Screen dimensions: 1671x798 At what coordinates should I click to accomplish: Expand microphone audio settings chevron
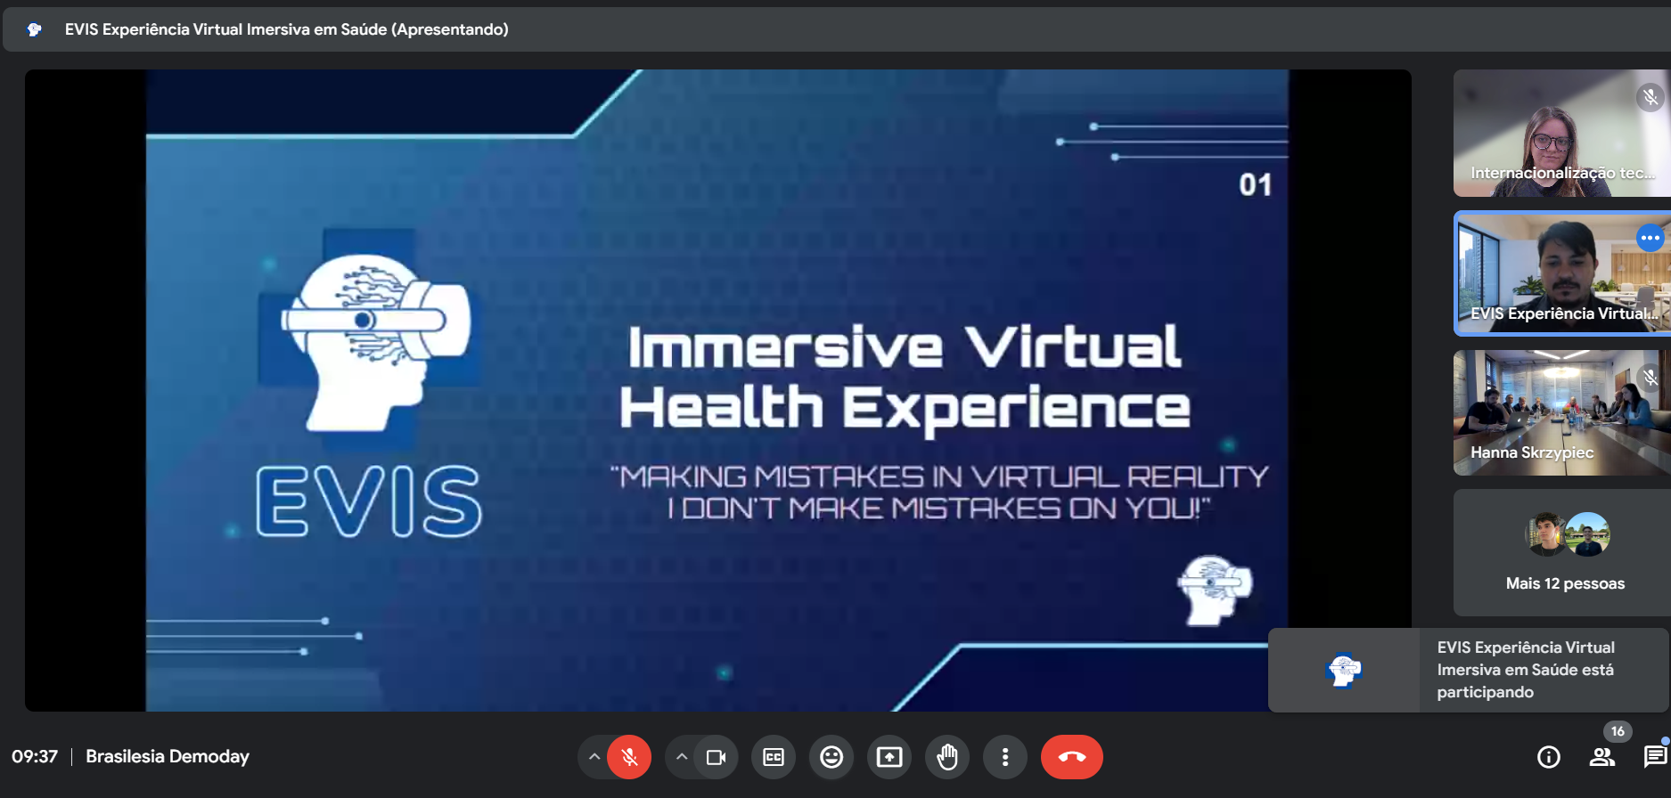point(594,757)
